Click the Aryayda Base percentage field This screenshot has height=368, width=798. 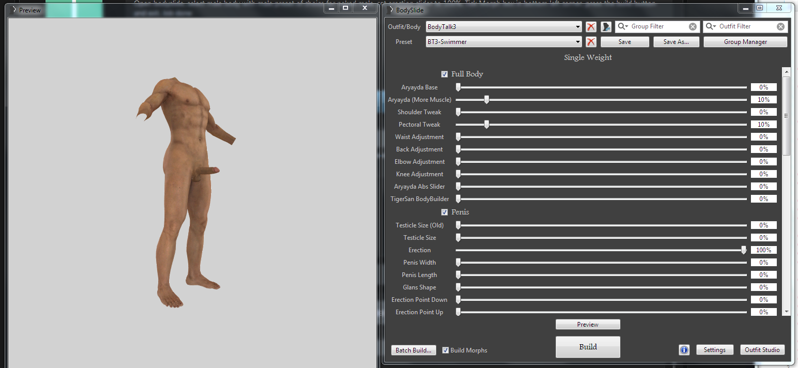pyautogui.click(x=764, y=87)
